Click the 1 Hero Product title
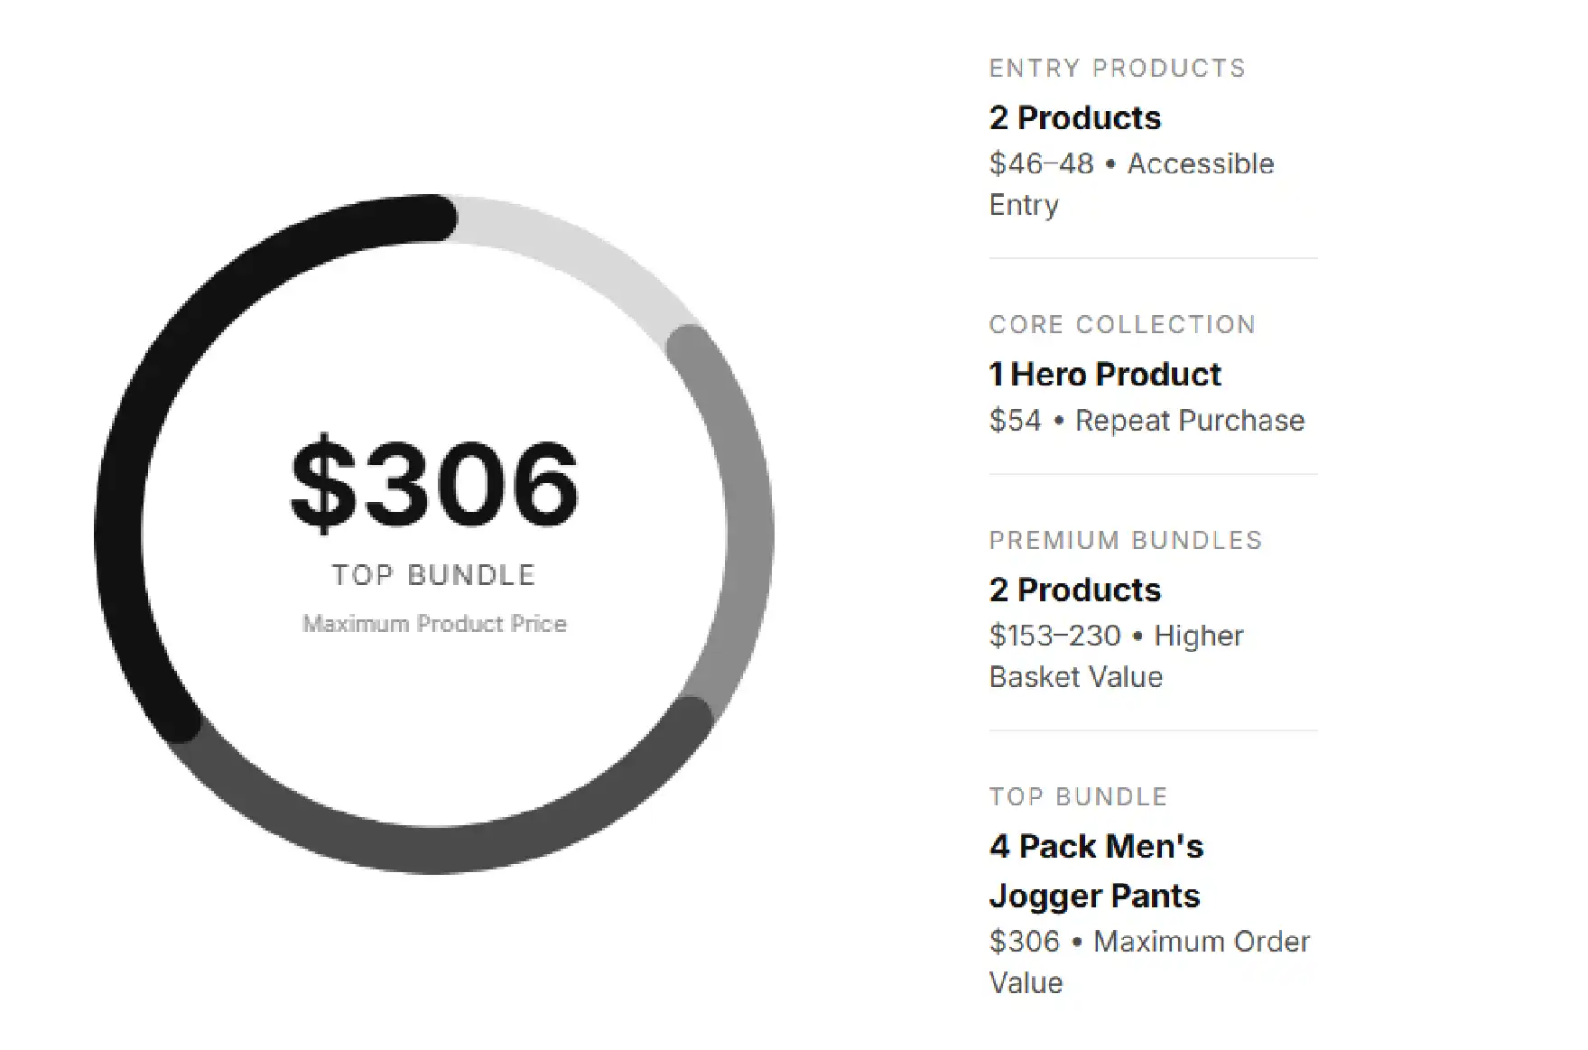Image resolution: width=1588 pixels, height=1050 pixels. pyautogui.click(x=1105, y=374)
